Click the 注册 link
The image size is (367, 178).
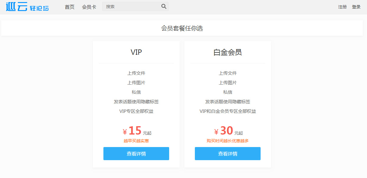(x=342, y=7)
